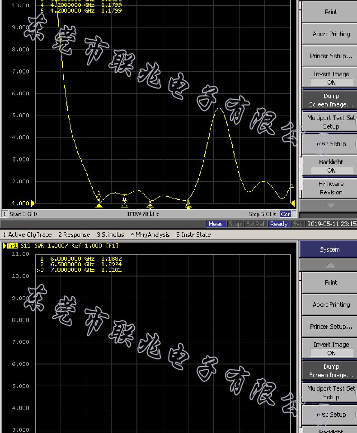Click the Ready status indicator
Image resolution: width=357 pixels, height=433 pixels.
coord(279,224)
